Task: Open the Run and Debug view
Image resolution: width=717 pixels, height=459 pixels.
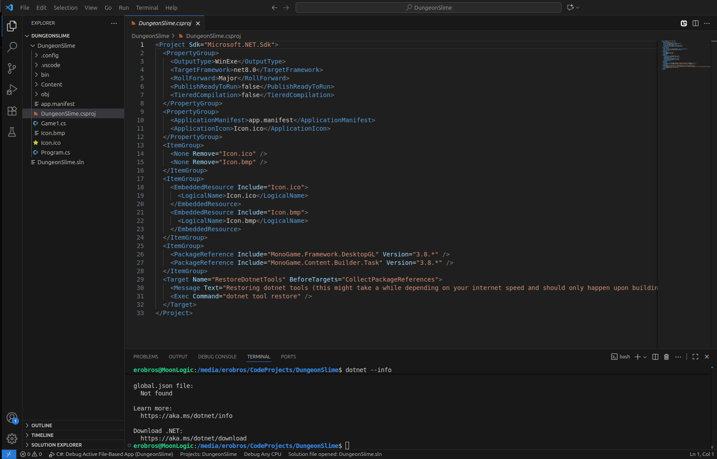Action: click(x=12, y=90)
